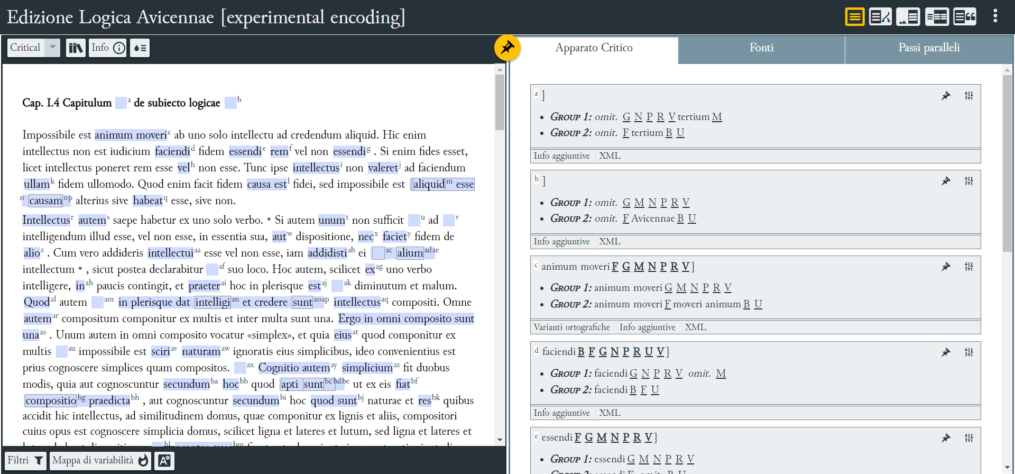Toggle the droplet legend list button
This screenshot has width=1015, height=474.
click(140, 48)
